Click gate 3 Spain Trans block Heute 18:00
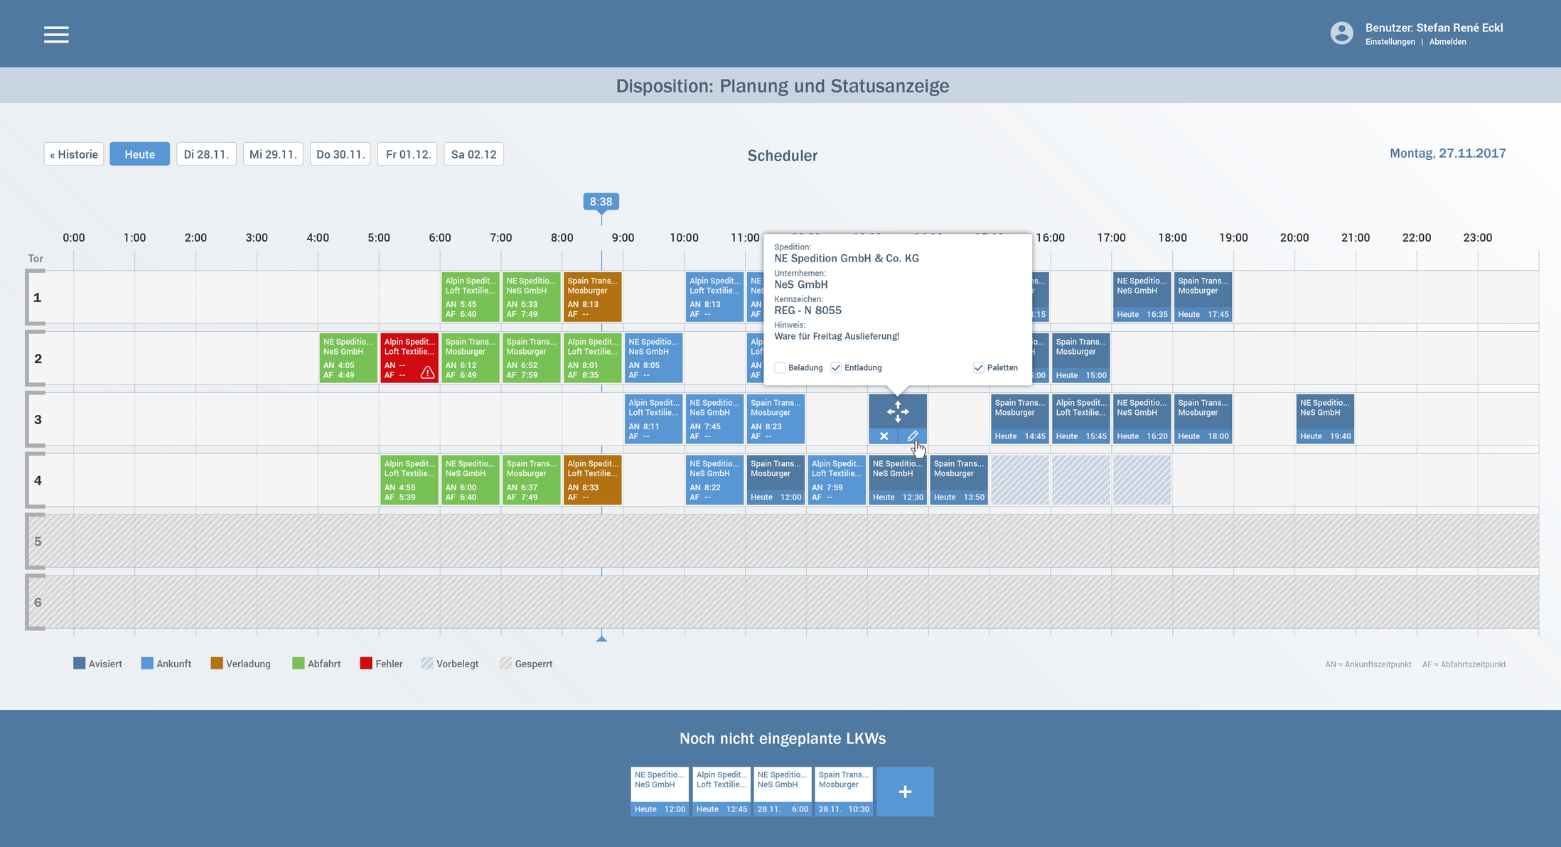 point(1203,419)
